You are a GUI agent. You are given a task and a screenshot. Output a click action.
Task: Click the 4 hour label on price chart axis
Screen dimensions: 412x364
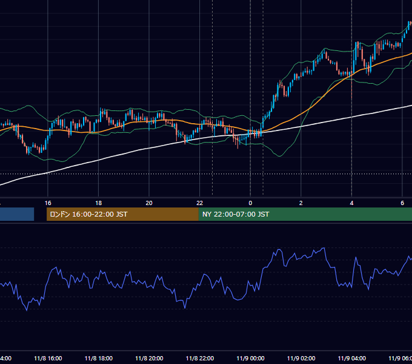coord(351,203)
